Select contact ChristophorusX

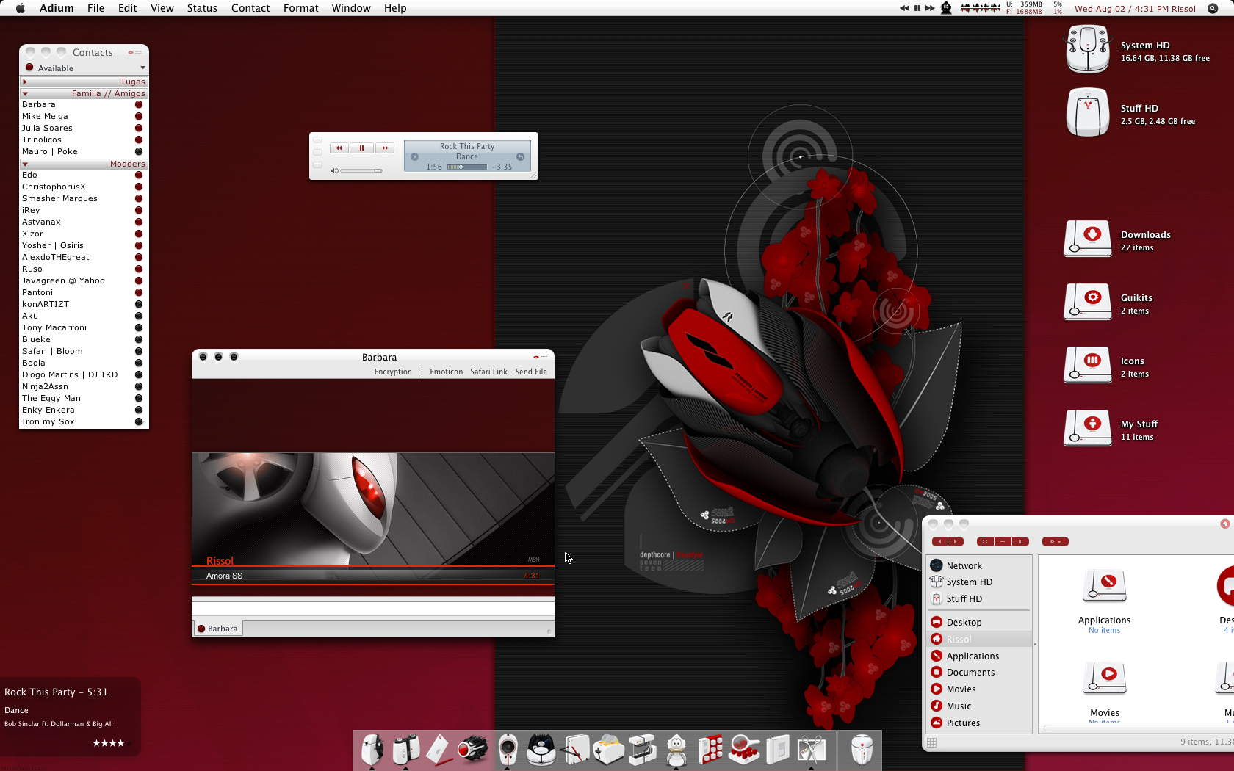(x=84, y=187)
